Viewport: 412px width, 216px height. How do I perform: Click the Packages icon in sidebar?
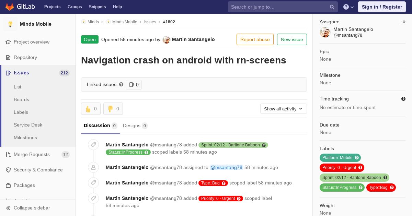coord(8,185)
